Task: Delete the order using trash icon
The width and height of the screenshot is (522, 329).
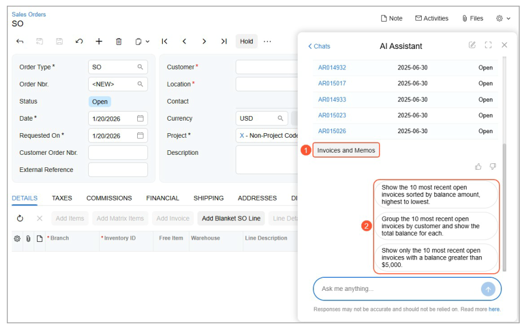Action: (x=119, y=42)
